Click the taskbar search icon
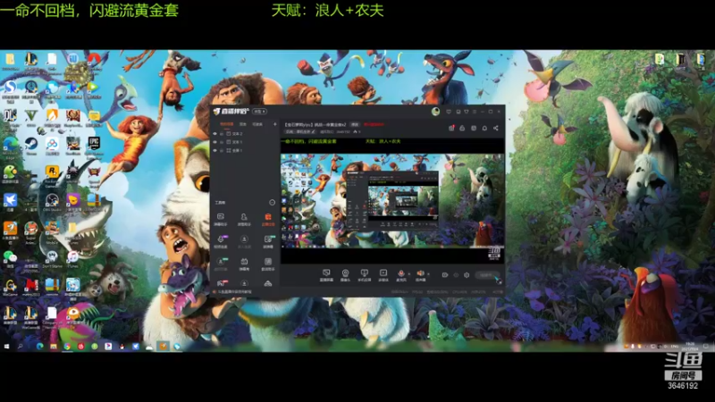 pyautogui.click(x=21, y=347)
